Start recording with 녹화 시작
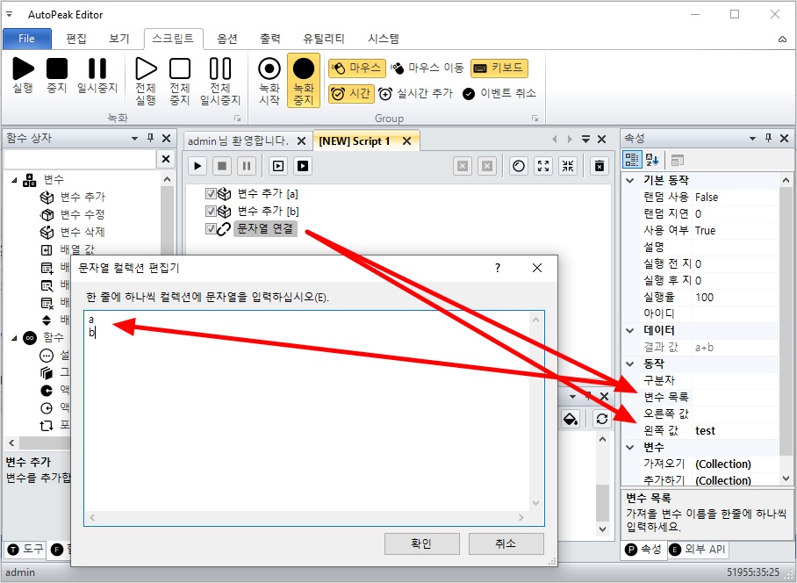The width and height of the screenshot is (797, 583). coord(269,81)
